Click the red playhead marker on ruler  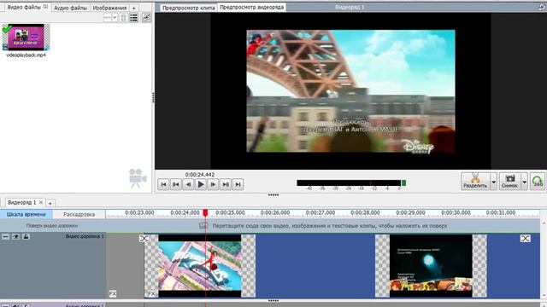click(205, 212)
